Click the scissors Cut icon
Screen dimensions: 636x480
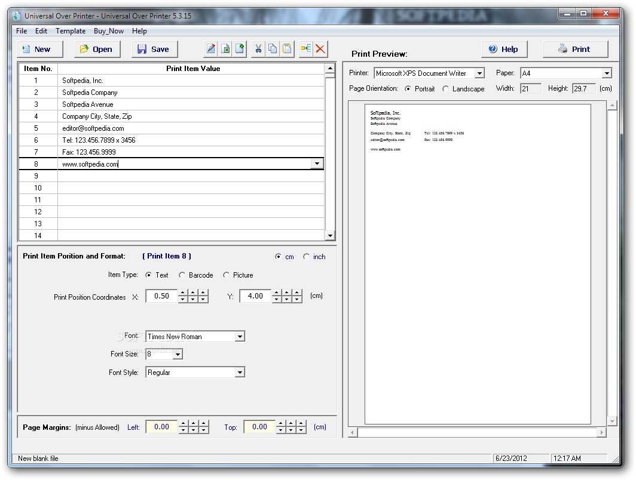[258, 49]
